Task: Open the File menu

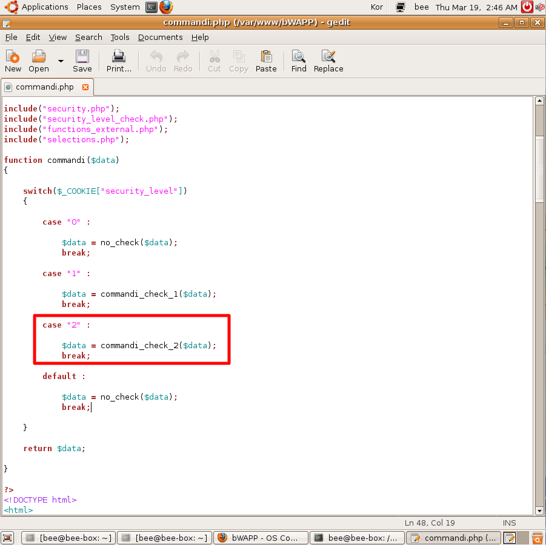Action: tap(11, 37)
